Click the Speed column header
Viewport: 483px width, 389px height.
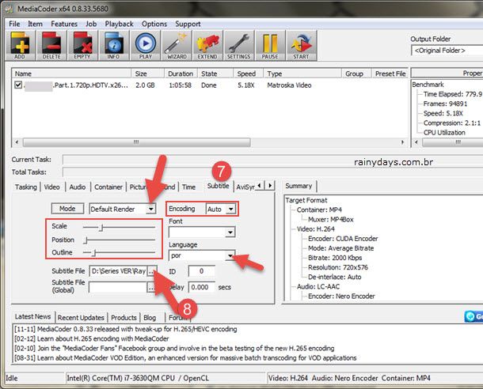click(249, 74)
